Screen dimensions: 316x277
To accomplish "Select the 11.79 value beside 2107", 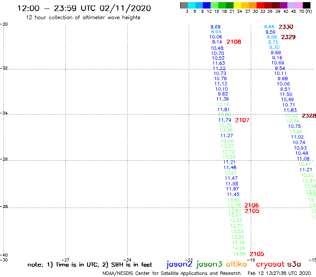I will point(225,120).
